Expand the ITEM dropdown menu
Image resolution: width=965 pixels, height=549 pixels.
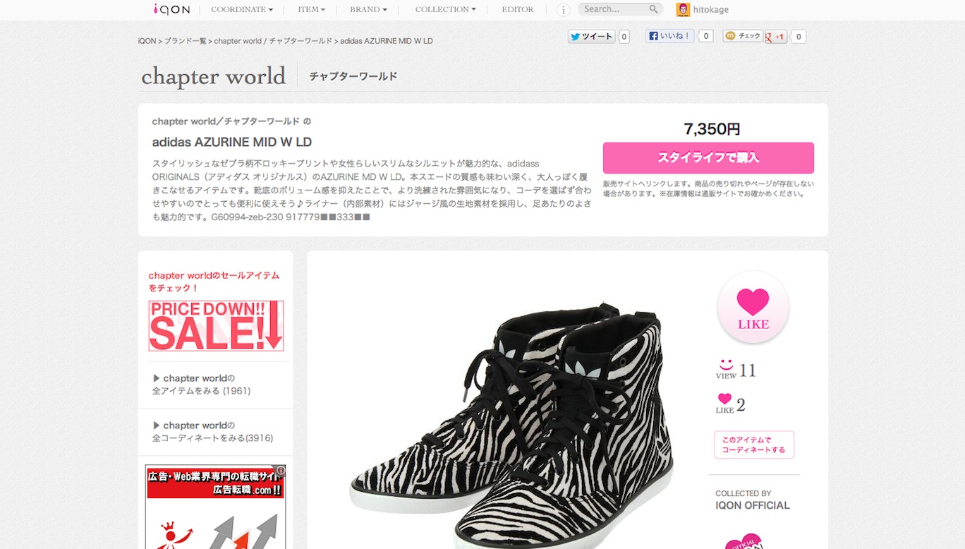311,9
